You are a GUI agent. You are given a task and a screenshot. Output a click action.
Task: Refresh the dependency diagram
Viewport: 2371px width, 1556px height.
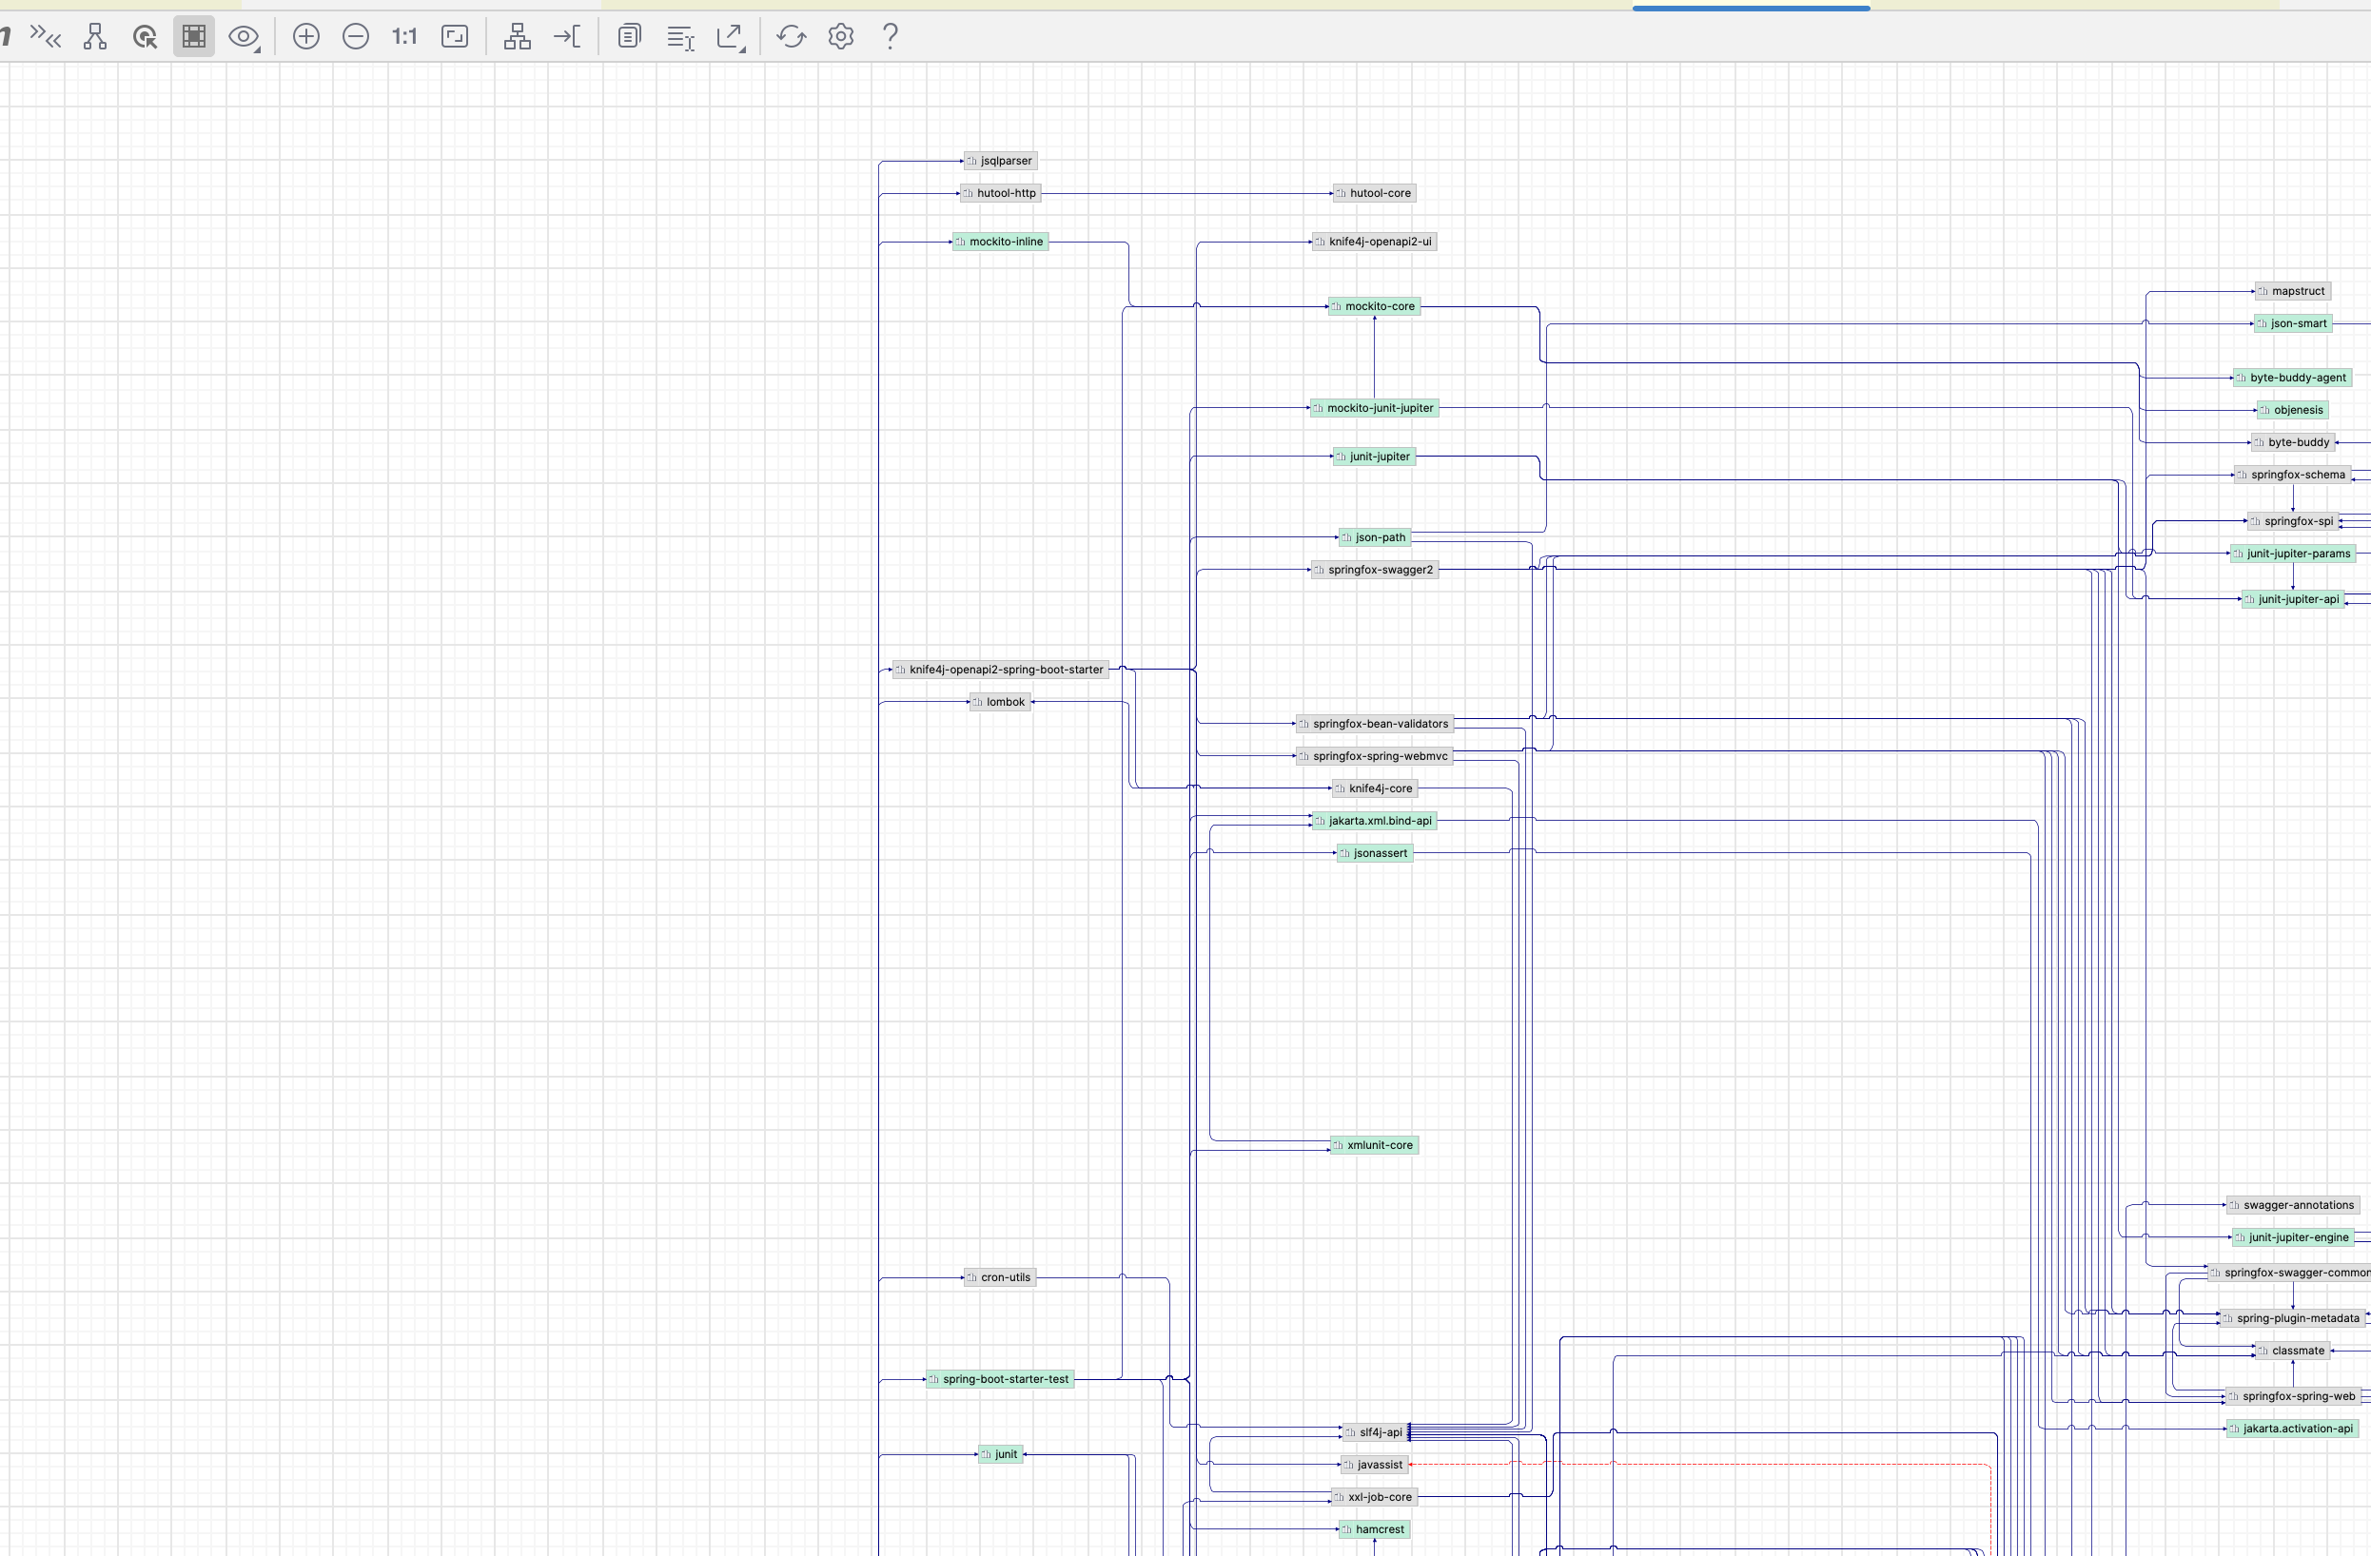tap(791, 37)
